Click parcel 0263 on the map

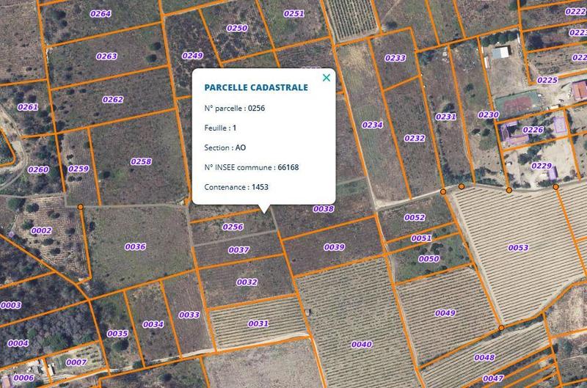point(106,56)
